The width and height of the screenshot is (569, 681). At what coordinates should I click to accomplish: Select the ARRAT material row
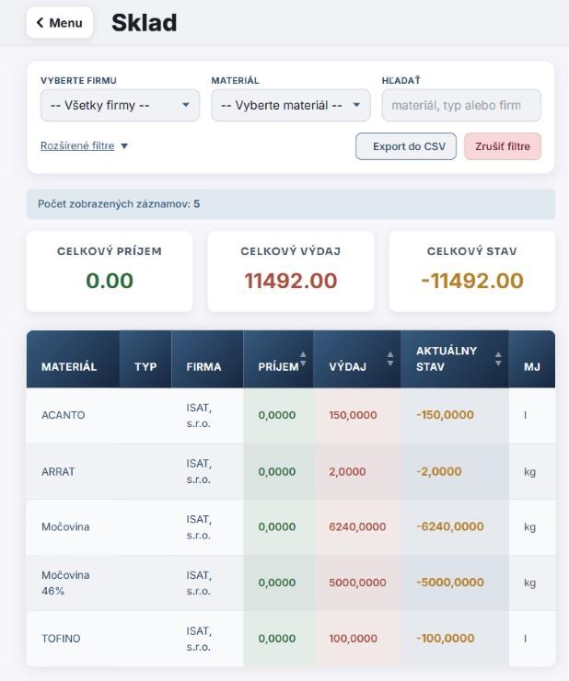[291, 472]
